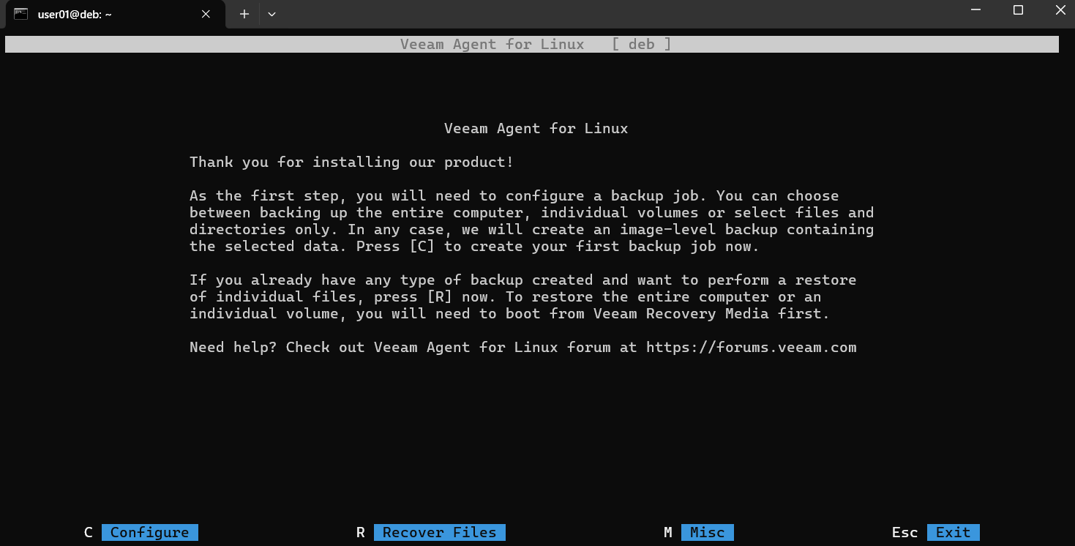Open the Misc menu
This screenshot has width=1075, height=546.
point(707,533)
